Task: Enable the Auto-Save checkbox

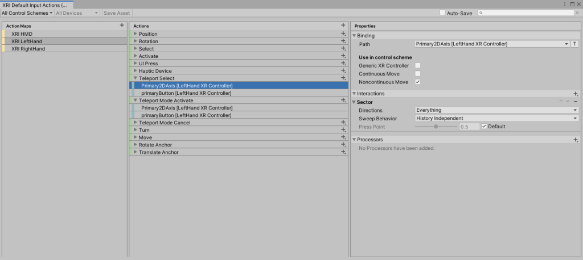Action: (443, 13)
